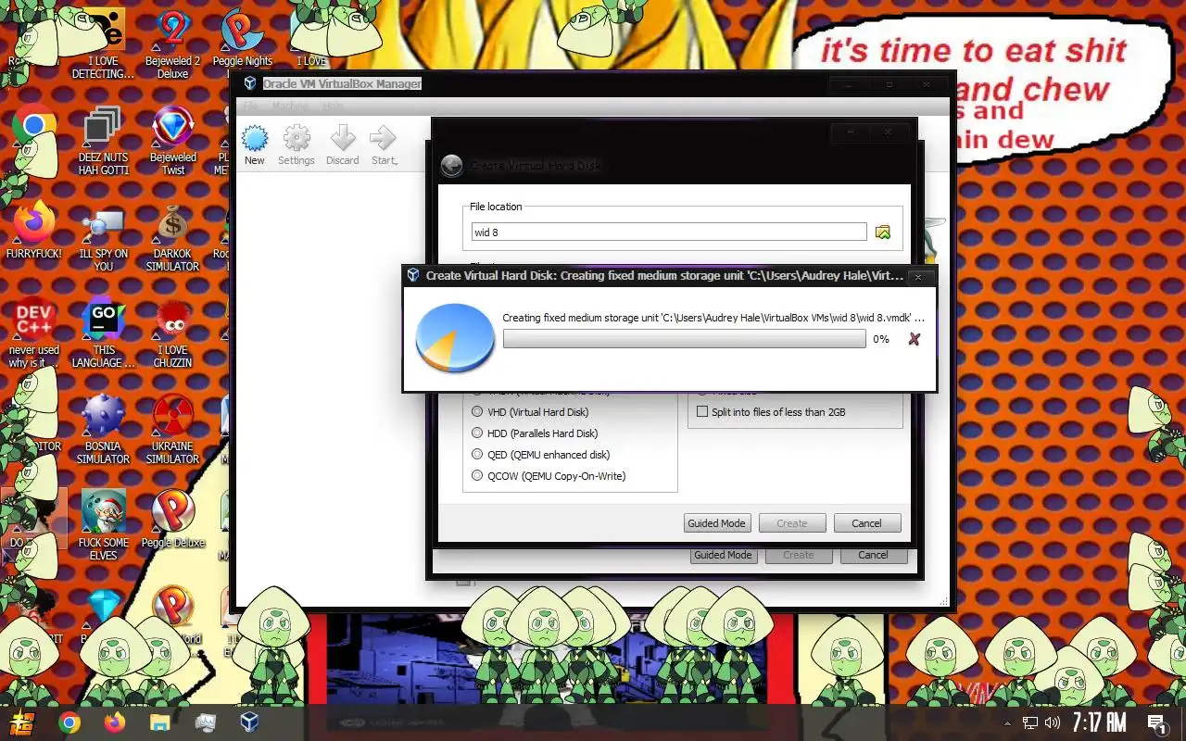Click the Create button in front disk dialog
This screenshot has width=1186, height=741.
792,523
